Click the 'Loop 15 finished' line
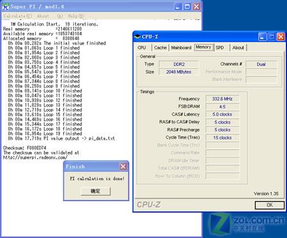 click(x=45, y=115)
